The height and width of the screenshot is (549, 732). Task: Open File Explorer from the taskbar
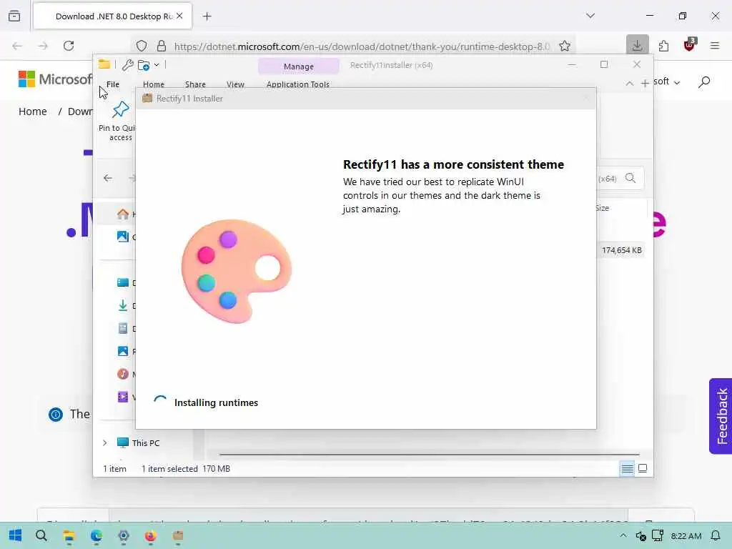pos(69,535)
